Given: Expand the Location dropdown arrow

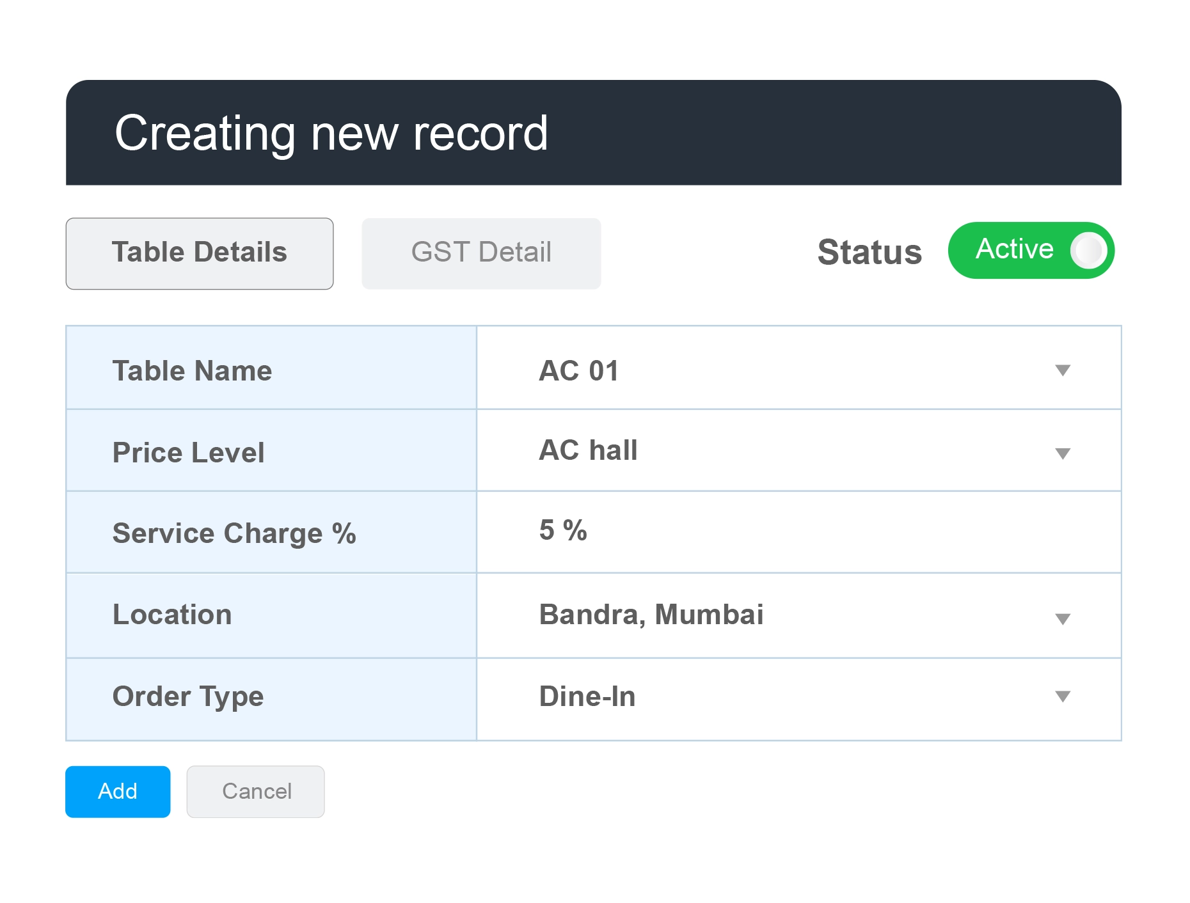Looking at the screenshot, I should click(1062, 618).
